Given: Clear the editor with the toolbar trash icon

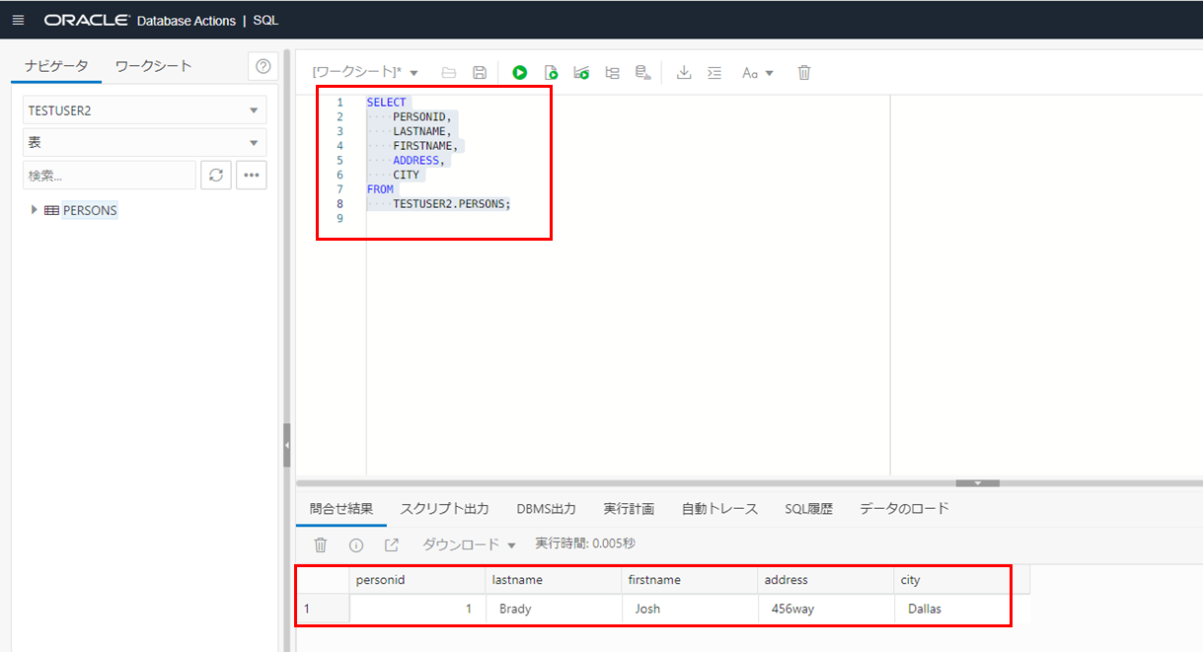Looking at the screenshot, I should point(804,73).
